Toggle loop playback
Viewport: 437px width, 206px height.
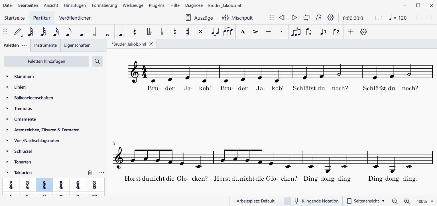click(306, 18)
